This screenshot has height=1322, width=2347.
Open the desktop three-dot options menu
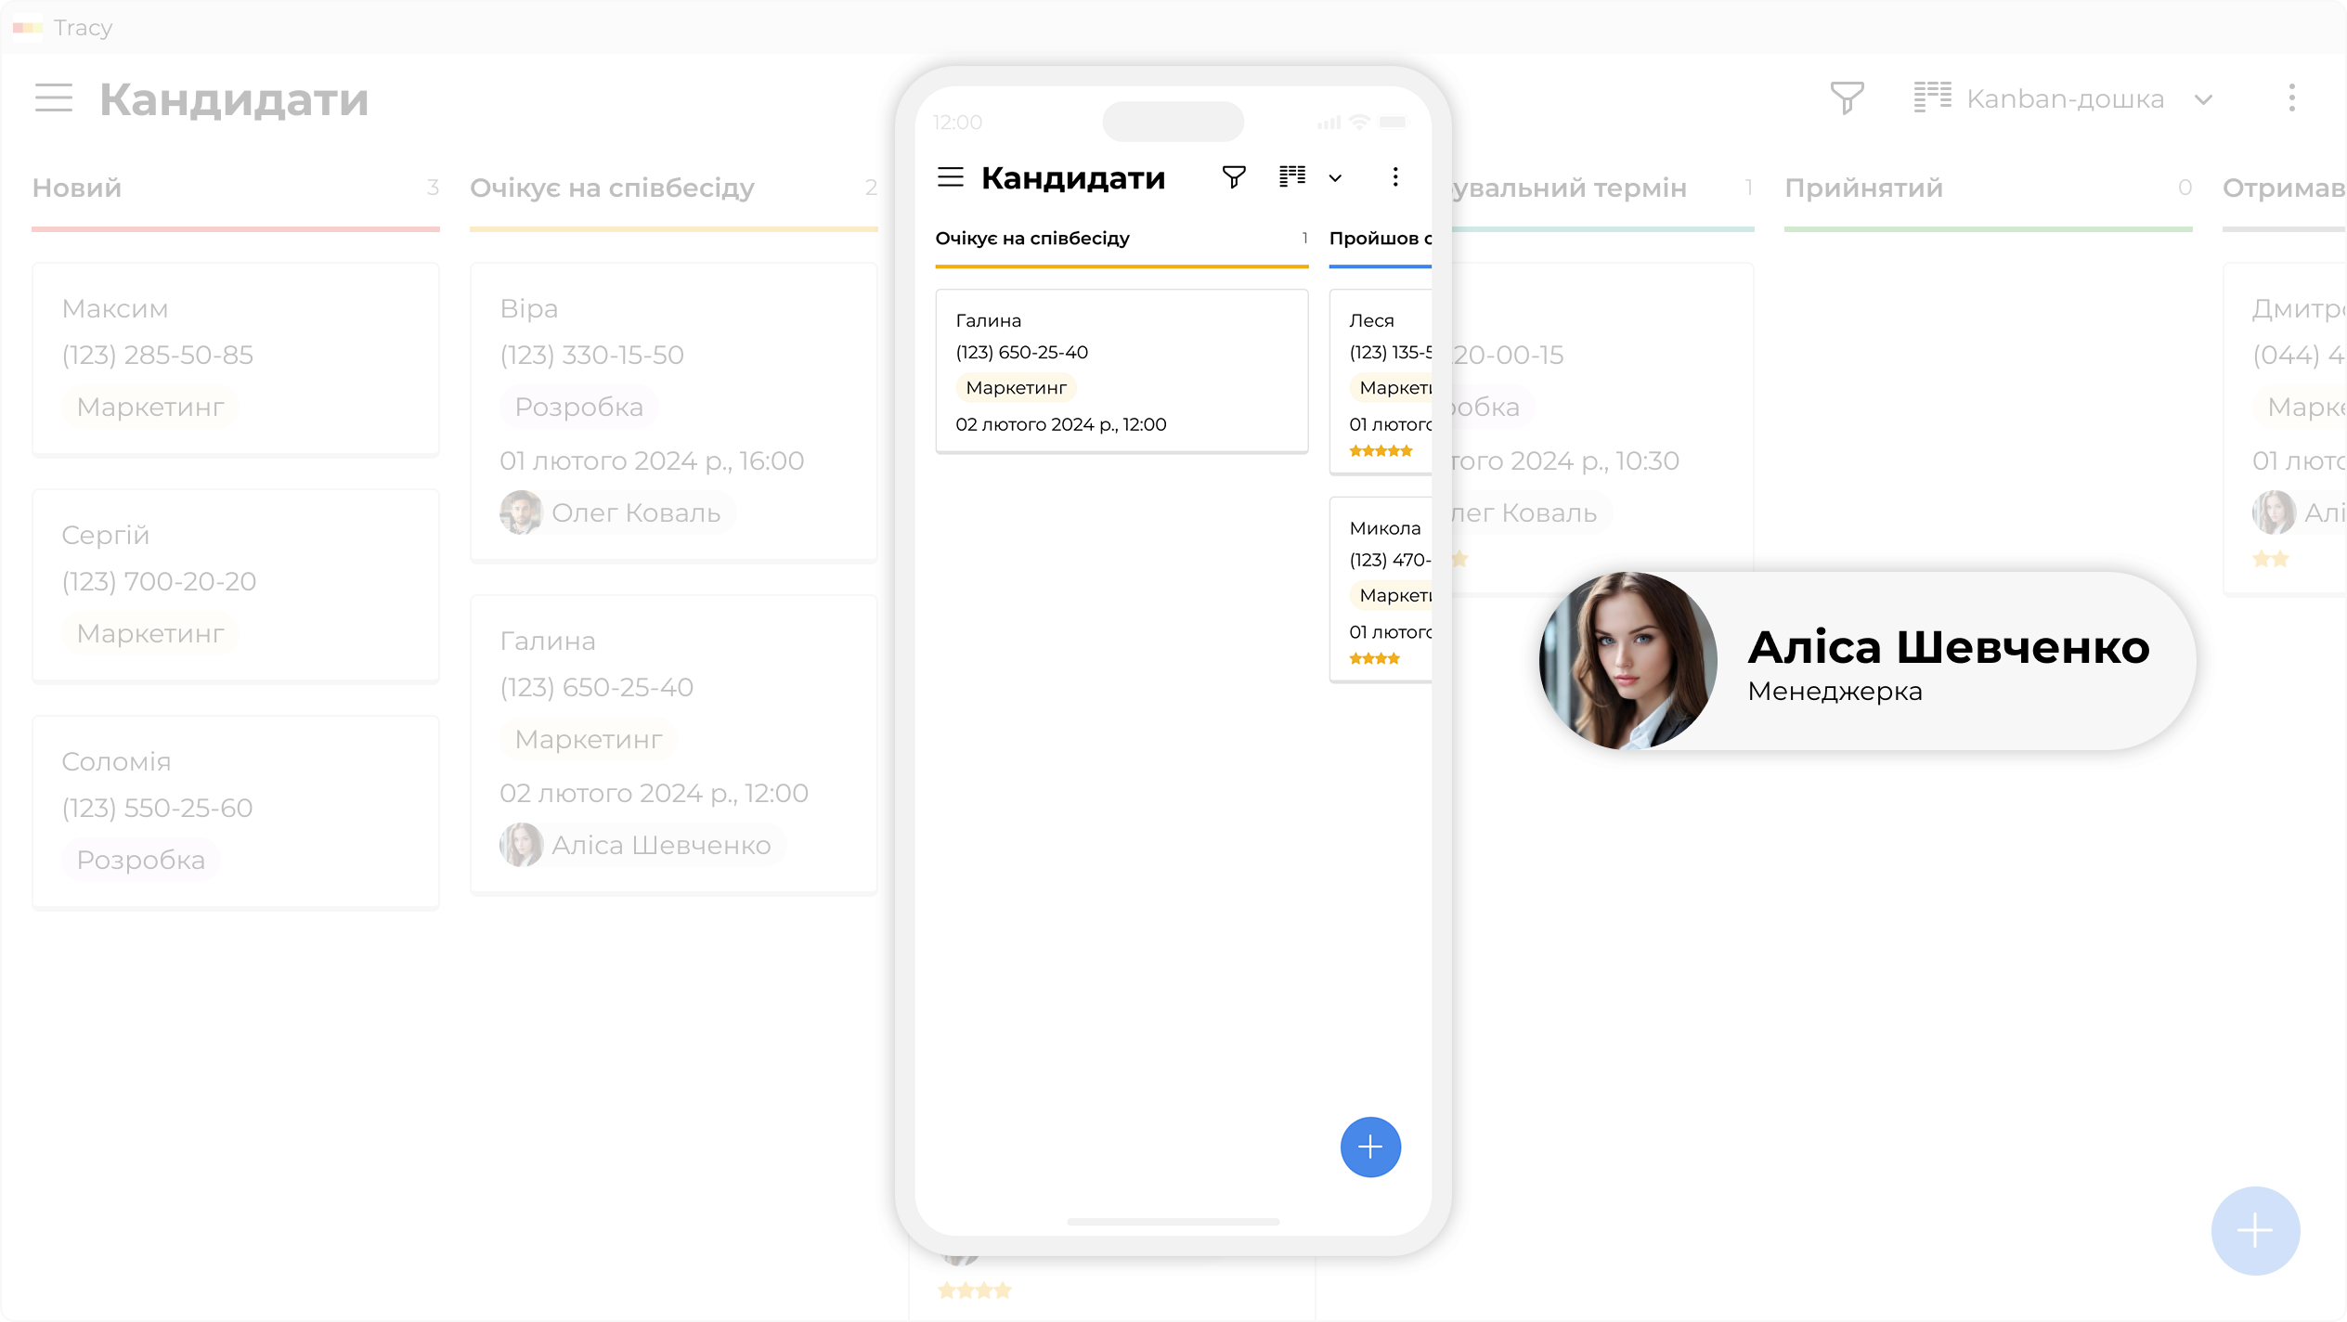2291,98
